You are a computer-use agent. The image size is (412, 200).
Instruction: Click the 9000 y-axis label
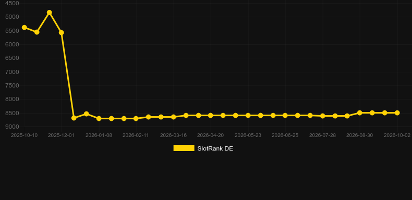pyautogui.click(x=13, y=127)
